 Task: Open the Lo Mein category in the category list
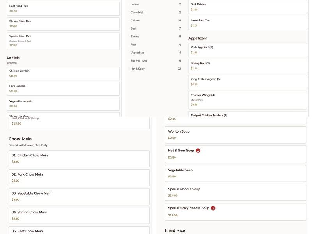pyautogui.click(x=155, y=5)
